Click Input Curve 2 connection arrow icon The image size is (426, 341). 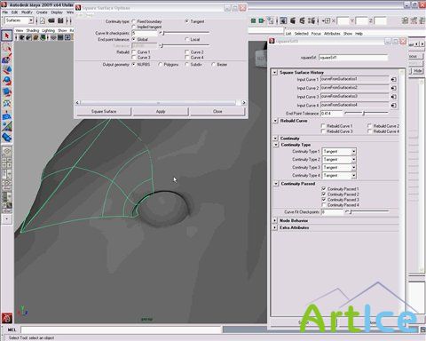(393, 88)
